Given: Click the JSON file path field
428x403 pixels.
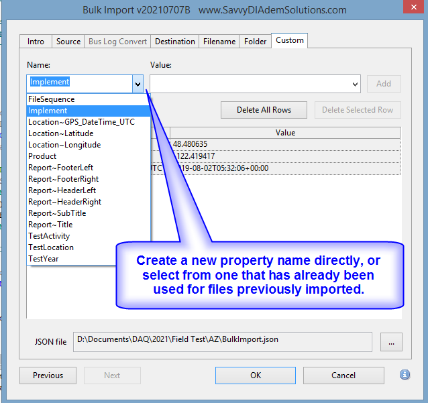Looking at the screenshot, I should coord(221,341).
